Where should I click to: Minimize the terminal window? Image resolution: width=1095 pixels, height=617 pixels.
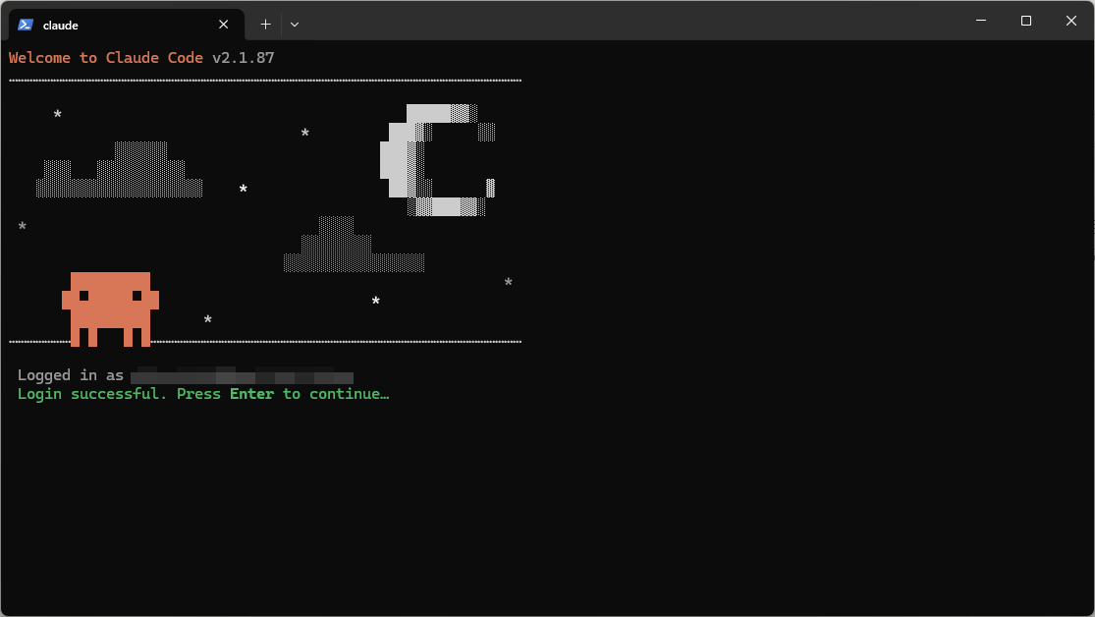click(x=980, y=21)
